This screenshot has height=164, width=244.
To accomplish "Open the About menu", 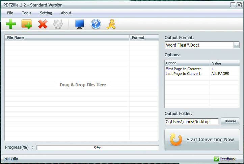I will [66, 13].
